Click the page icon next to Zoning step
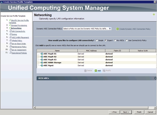The width and height of the screenshot is (157, 115). (x=10, y=34)
